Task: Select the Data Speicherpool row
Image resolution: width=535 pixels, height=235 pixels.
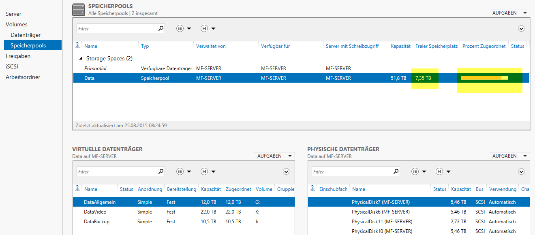Action: coord(301,78)
